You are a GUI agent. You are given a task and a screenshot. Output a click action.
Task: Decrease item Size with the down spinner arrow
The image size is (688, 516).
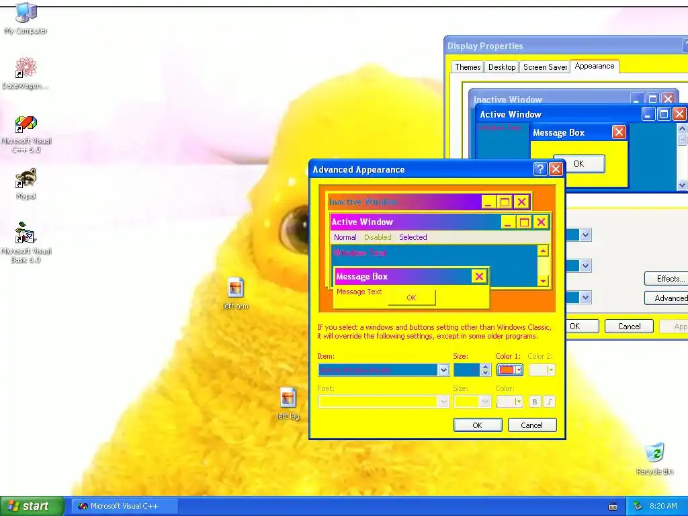tap(485, 373)
